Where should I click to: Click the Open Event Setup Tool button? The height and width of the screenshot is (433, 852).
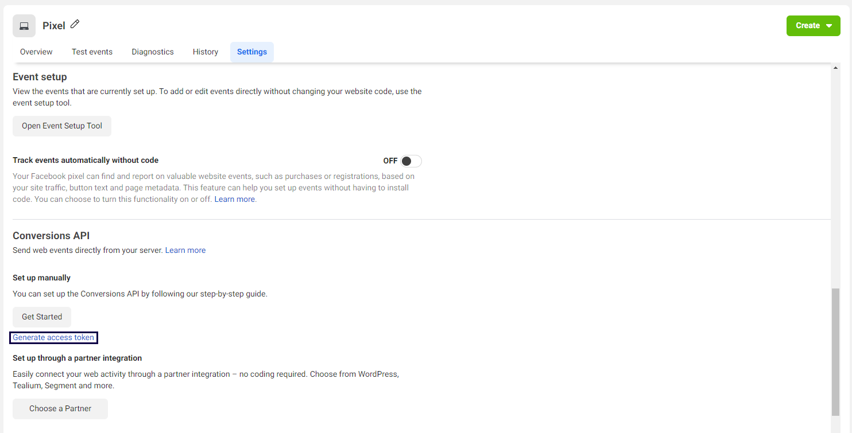tap(61, 126)
